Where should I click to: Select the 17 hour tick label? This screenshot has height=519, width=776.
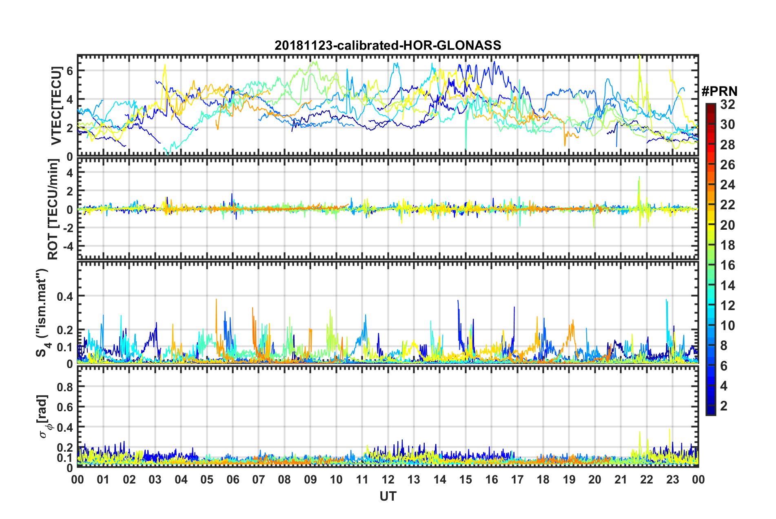[x=517, y=479]
